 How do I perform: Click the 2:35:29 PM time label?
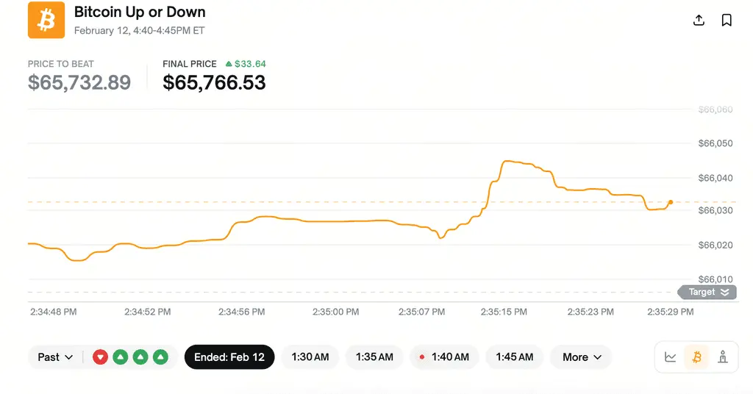(671, 312)
